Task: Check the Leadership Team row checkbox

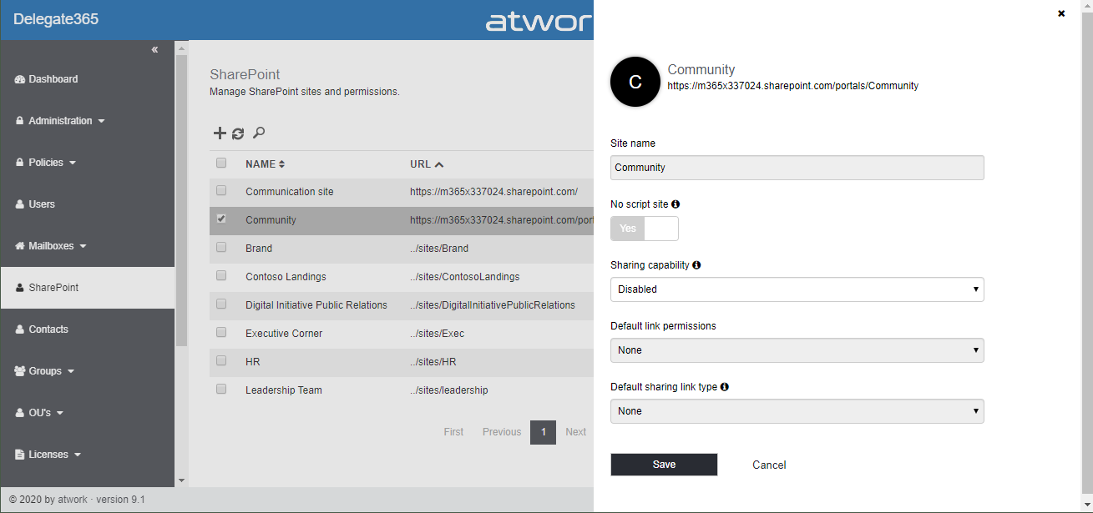Action: pyautogui.click(x=221, y=389)
